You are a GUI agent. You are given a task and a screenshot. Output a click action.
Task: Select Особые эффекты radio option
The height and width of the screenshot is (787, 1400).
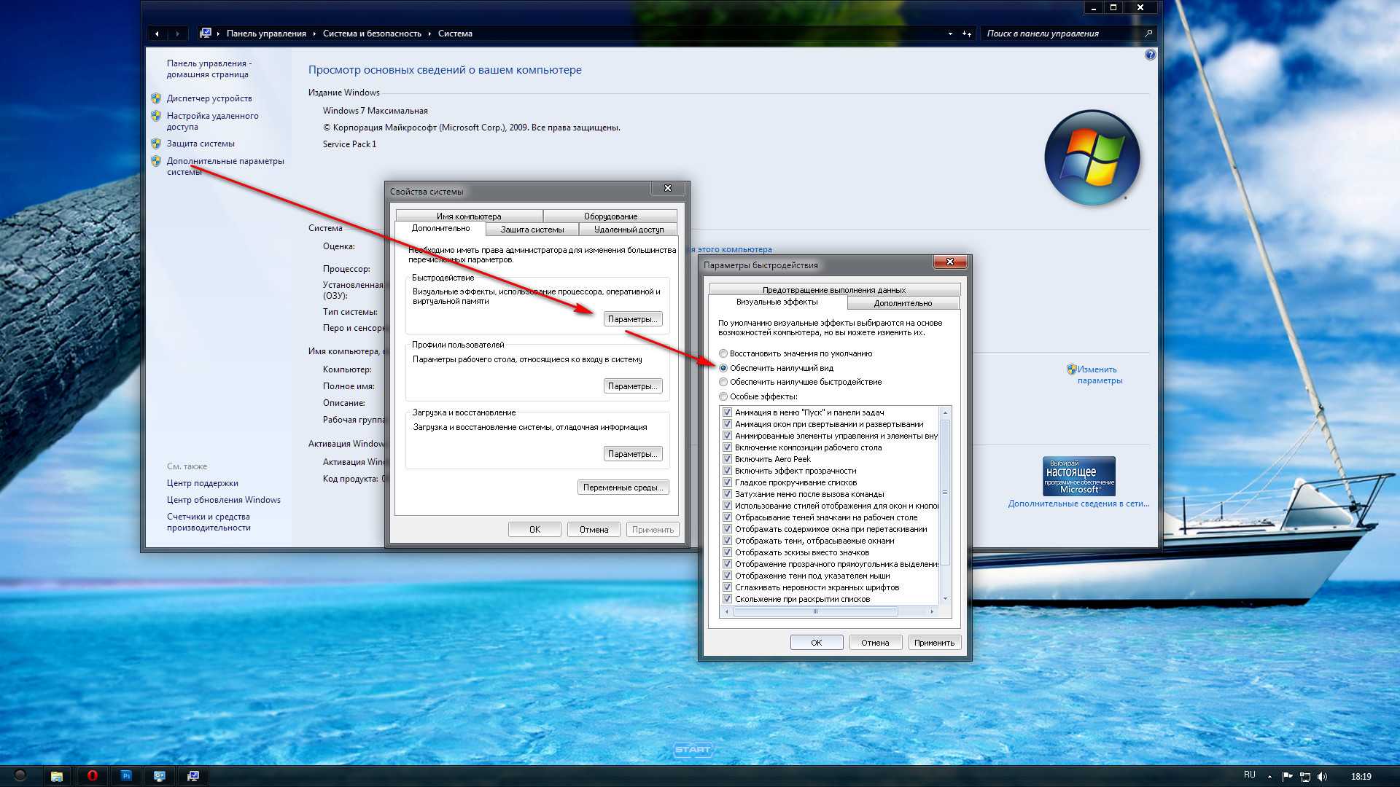point(758,396)
